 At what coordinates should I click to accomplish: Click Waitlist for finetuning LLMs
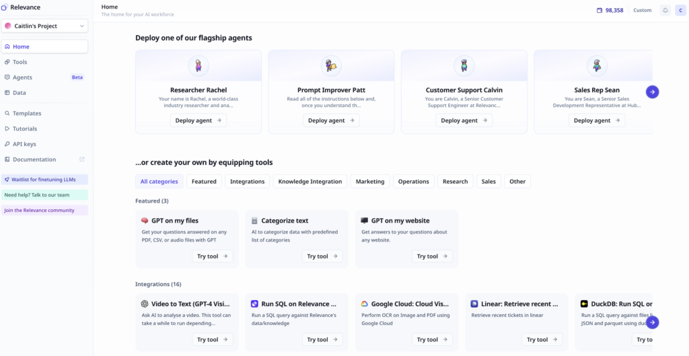pyautogui.click(x=44, y=179)
